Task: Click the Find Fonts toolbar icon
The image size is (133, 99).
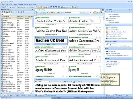Action: pyautogui.click(x=31, y=7)
